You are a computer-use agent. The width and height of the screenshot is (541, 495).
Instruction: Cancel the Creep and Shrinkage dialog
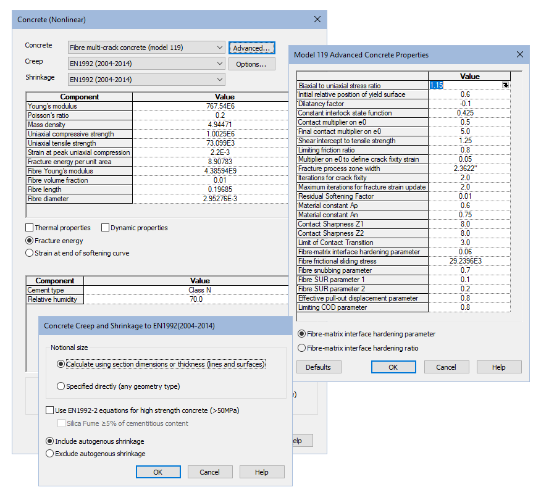pos(210,472)
